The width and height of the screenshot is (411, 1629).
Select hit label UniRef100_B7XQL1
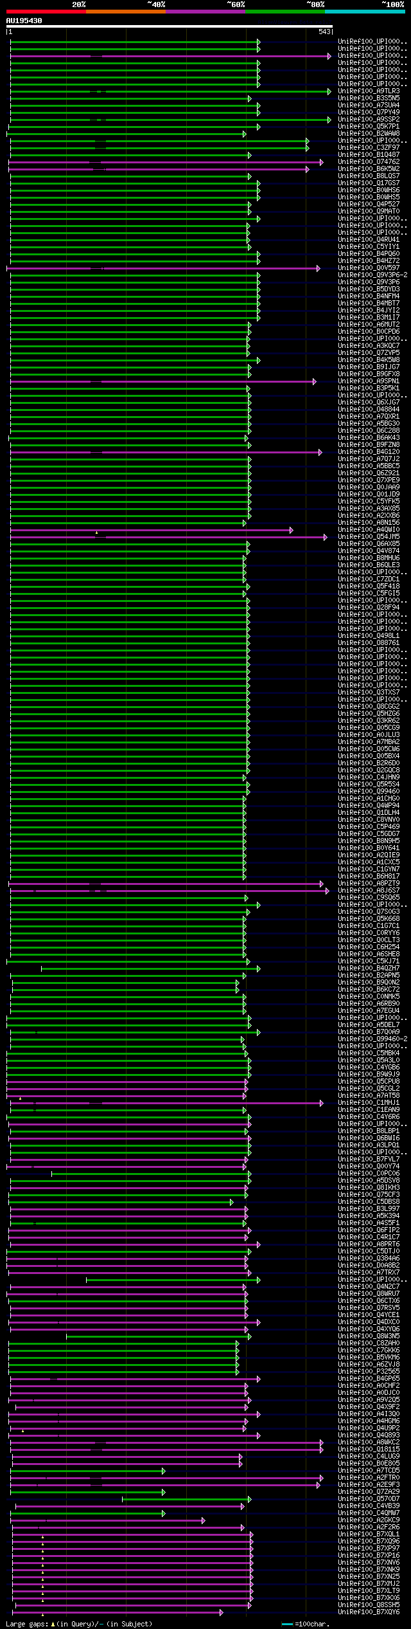(x=369, y=1534)
